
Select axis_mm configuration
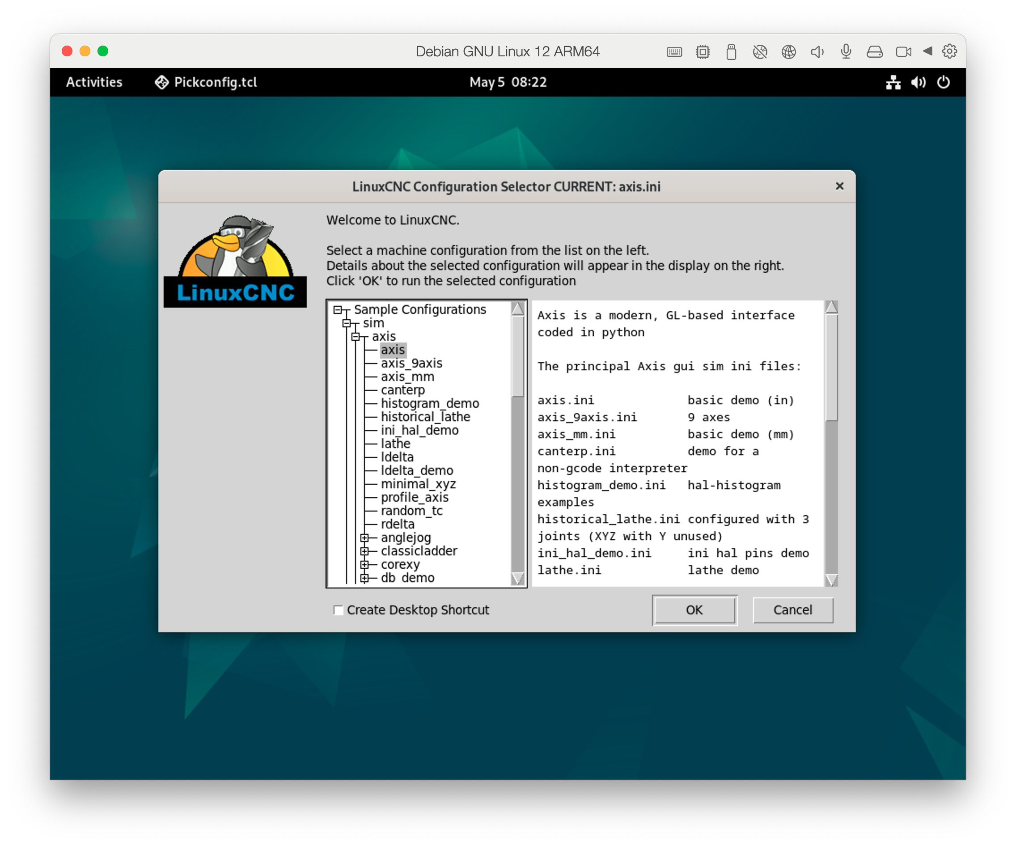pyautogui.click(x=407, y=377)
